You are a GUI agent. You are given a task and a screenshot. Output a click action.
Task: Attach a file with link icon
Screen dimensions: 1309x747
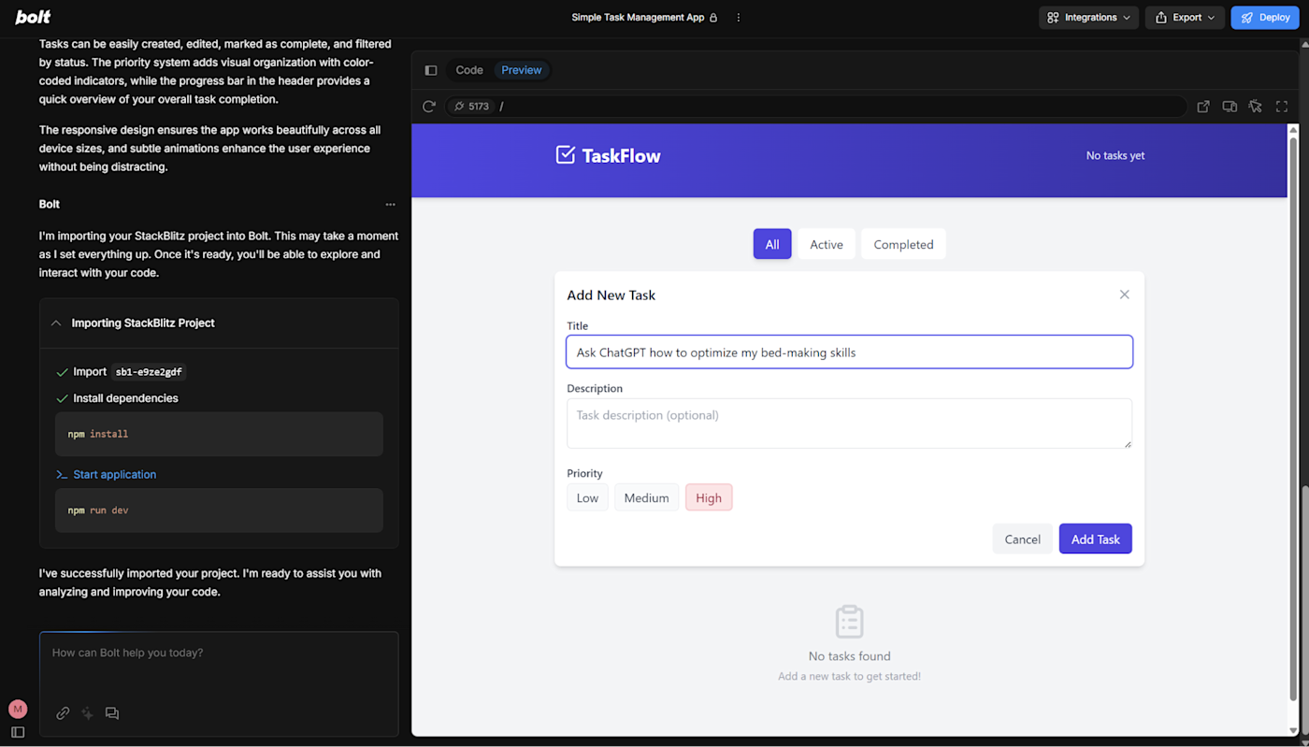pyautogui.click(x=63, y=713)
